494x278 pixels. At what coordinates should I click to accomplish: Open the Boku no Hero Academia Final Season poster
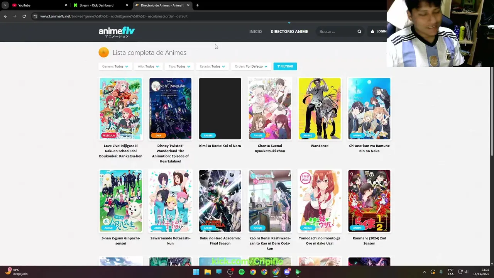[x=220, y=201]
